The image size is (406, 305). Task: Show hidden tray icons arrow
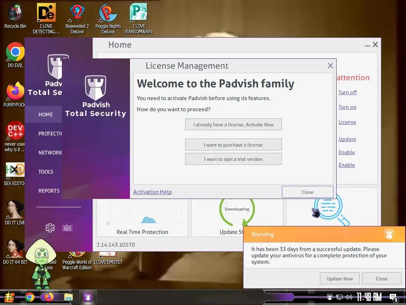[320, 297]
